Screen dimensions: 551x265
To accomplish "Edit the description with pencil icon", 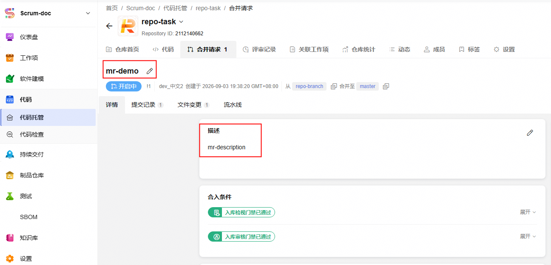I will point(530,133).
